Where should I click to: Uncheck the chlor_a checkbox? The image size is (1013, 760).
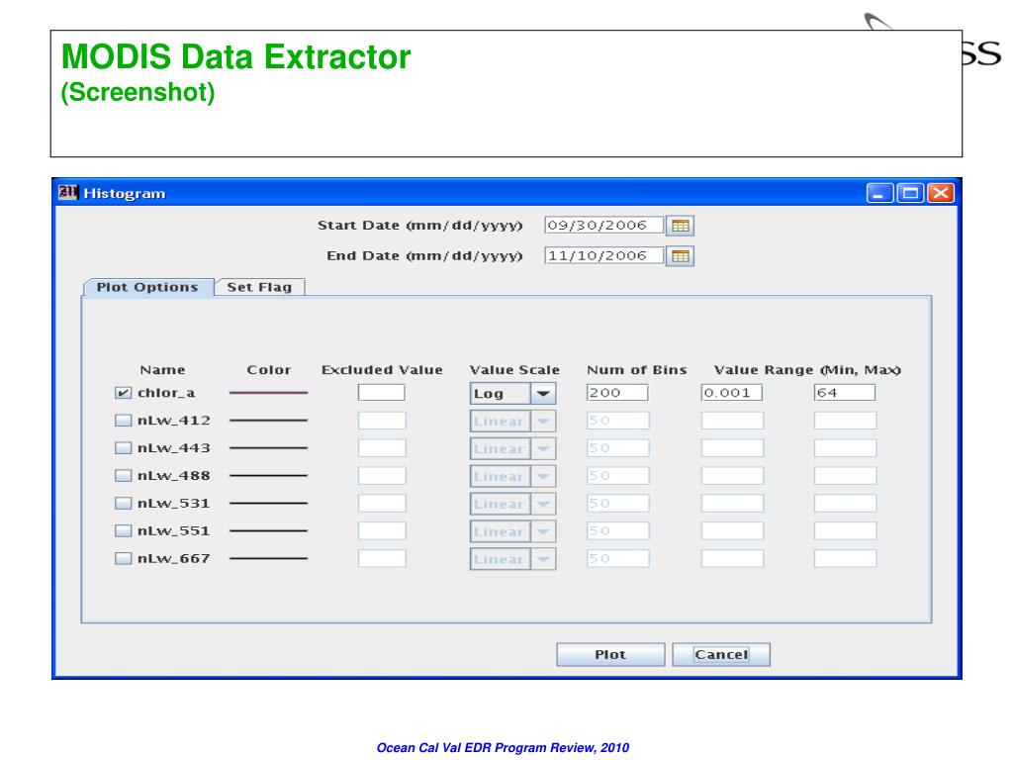[x=123, y=392]
